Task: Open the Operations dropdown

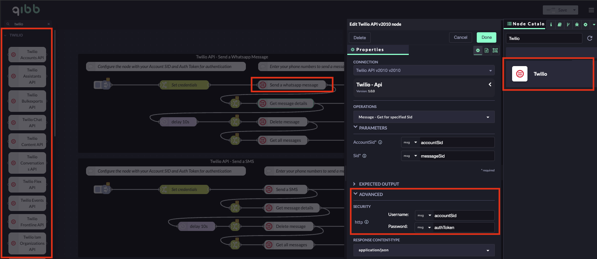Action: pos(424,117)
